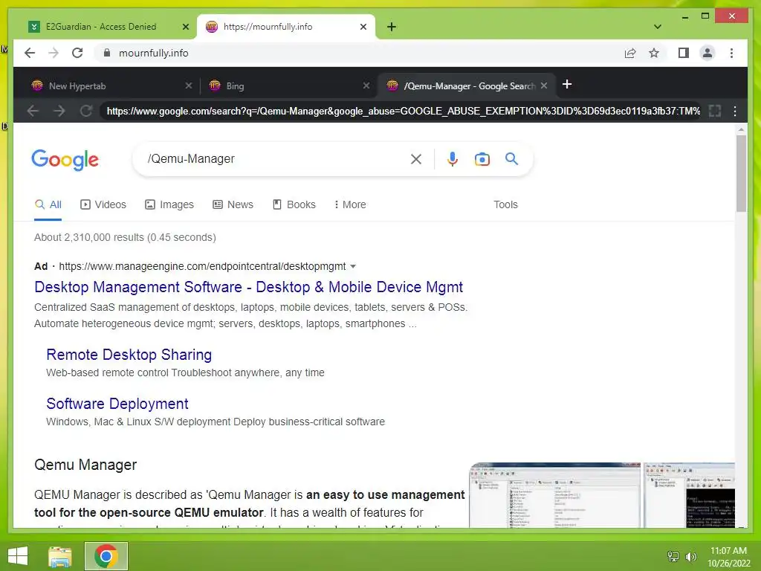Image resolution: width=761 pixels, height=571 pixels.
Task: Open the volume speaker tray icon
Action: (691, 556)
